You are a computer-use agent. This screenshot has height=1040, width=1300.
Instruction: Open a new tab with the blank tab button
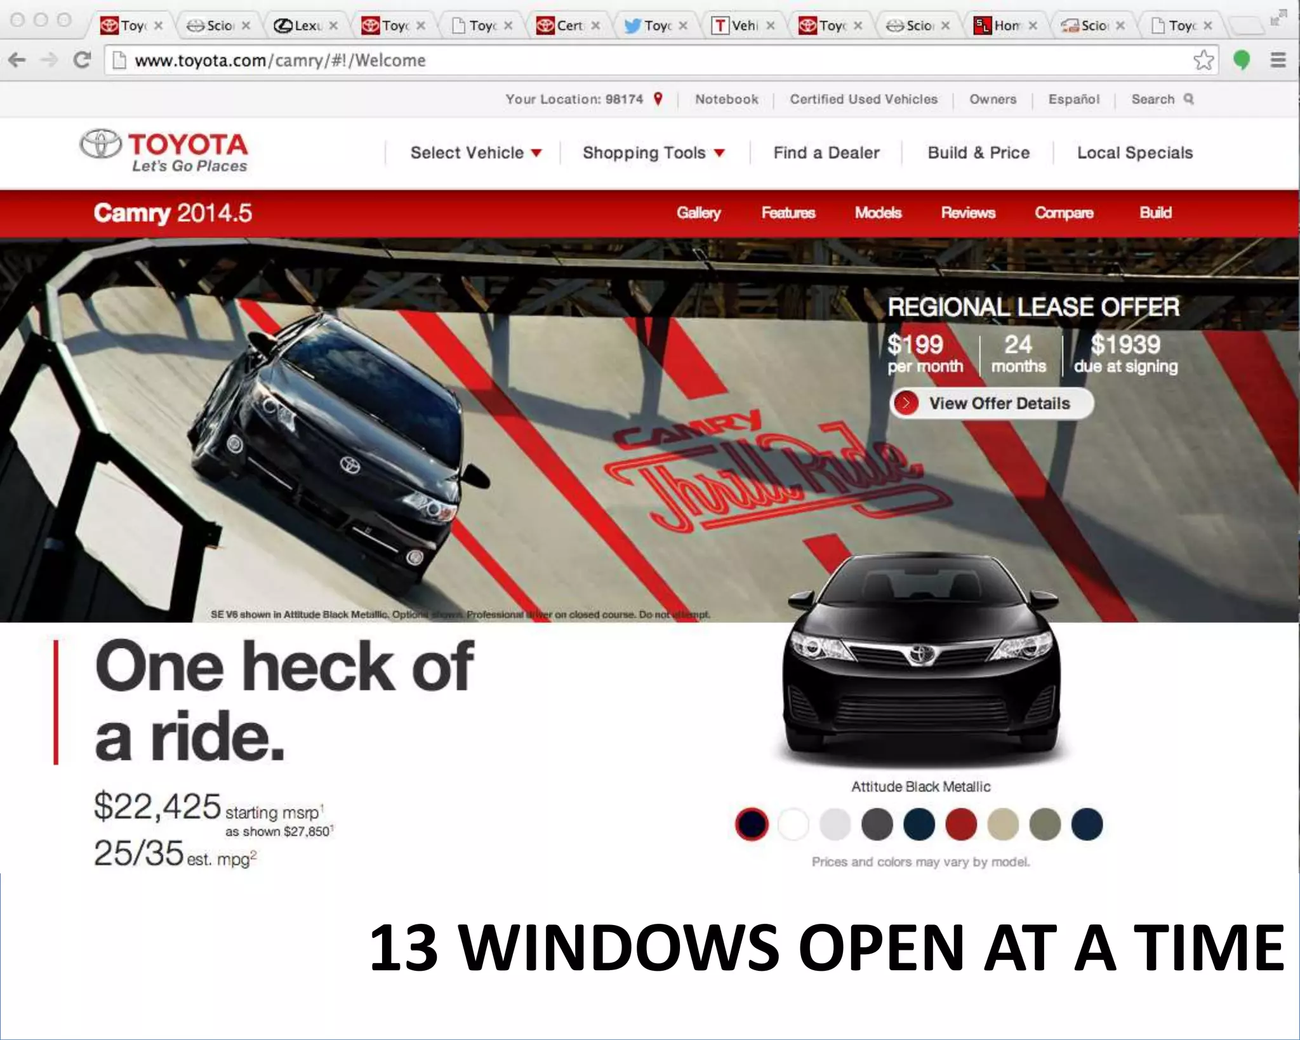tap(1247, 25)
